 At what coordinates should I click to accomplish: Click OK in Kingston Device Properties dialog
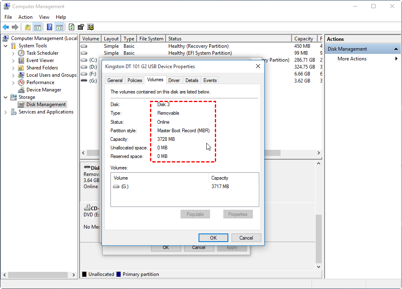pos(213,238)
